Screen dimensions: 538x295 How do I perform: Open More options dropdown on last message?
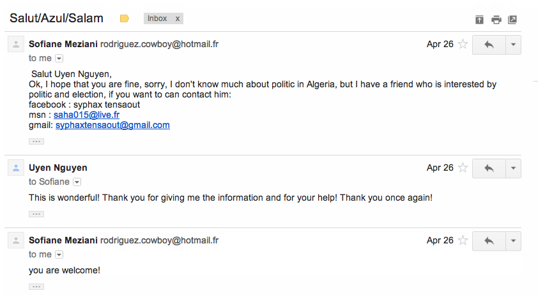(x=513, y=241)
